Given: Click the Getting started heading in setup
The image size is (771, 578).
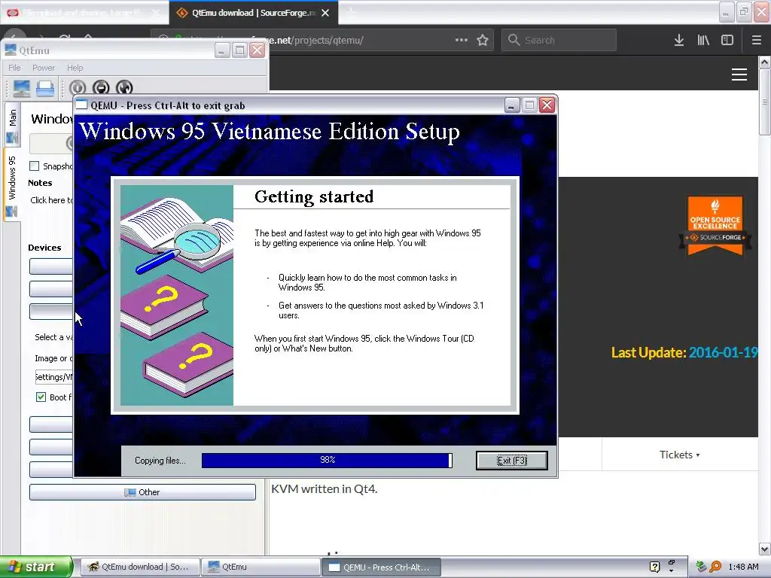Looking at the screenshot, I should point(314,196).
